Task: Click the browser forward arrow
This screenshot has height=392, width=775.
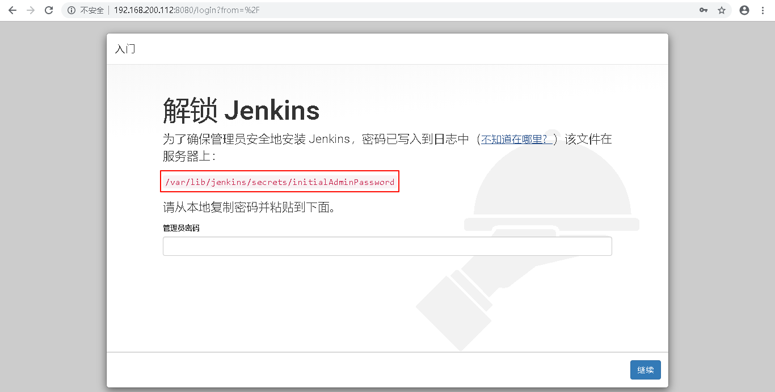Action: [31, 10]
